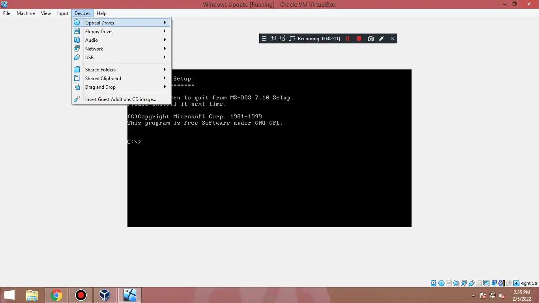
Task: Expand the USB submenu arrow
Action: point(165,57)
